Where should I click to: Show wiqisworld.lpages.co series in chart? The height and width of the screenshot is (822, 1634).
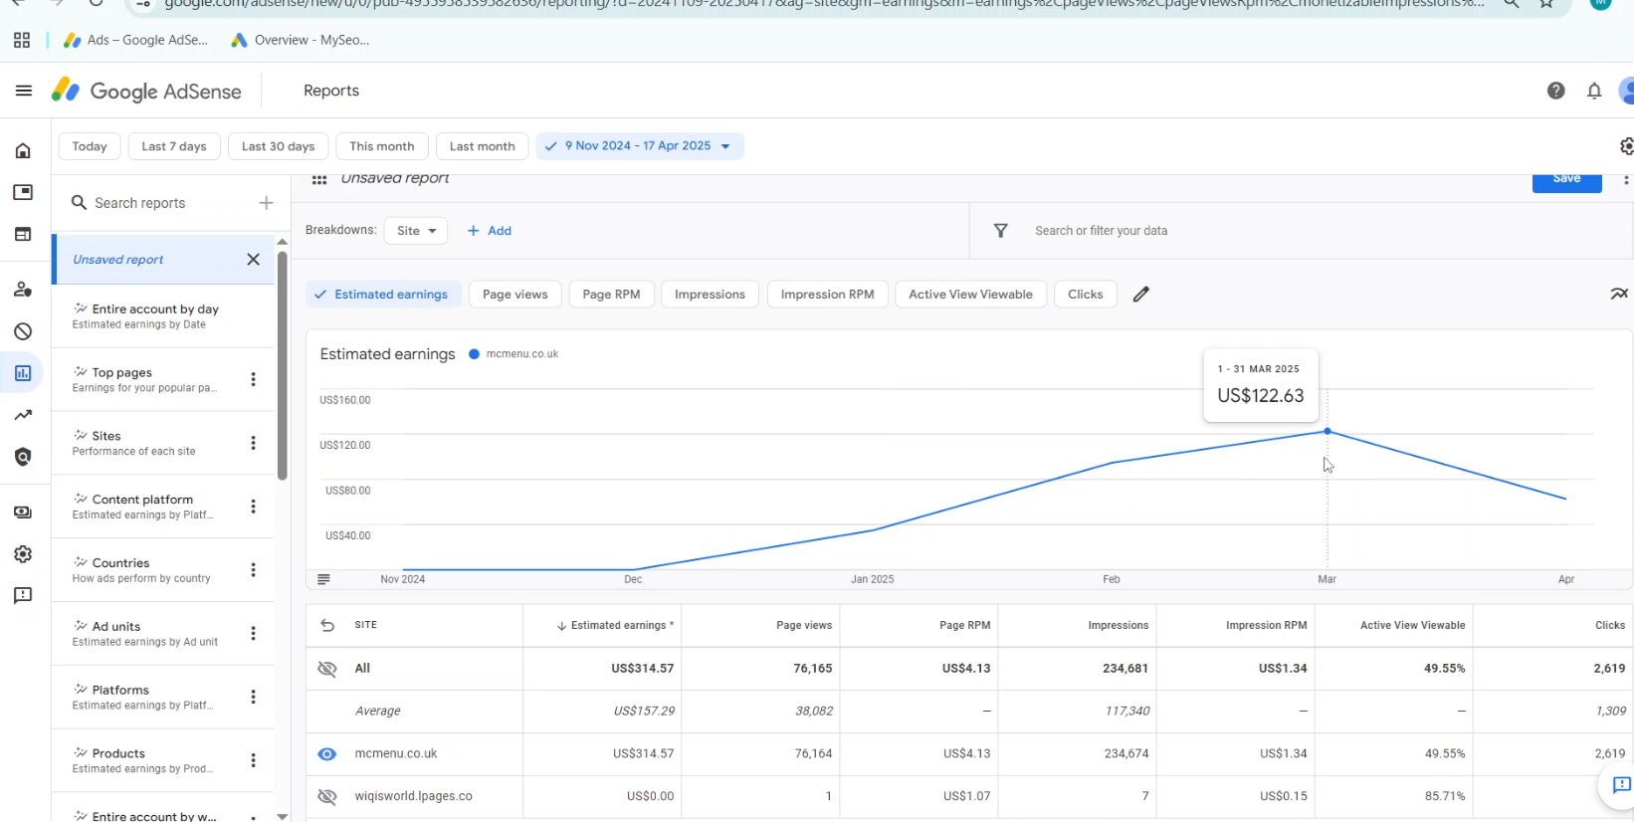click(327, 796)
